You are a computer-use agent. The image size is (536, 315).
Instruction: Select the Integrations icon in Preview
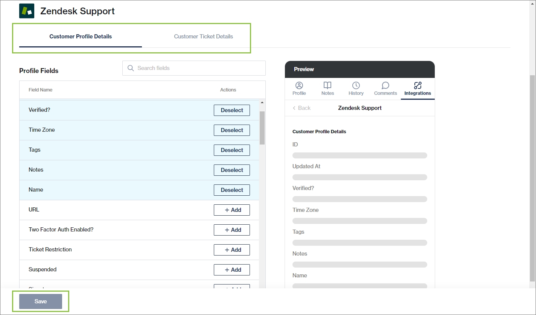417,85
